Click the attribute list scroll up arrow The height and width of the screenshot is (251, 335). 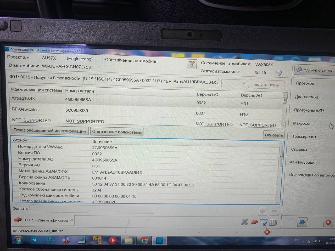[282, 144]
